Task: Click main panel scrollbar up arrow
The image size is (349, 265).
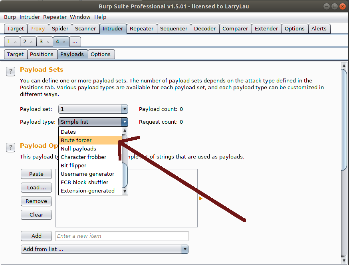Action: 344,66
